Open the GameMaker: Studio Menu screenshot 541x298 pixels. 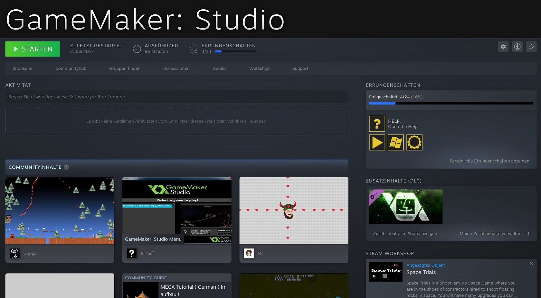tap(177, 211)
